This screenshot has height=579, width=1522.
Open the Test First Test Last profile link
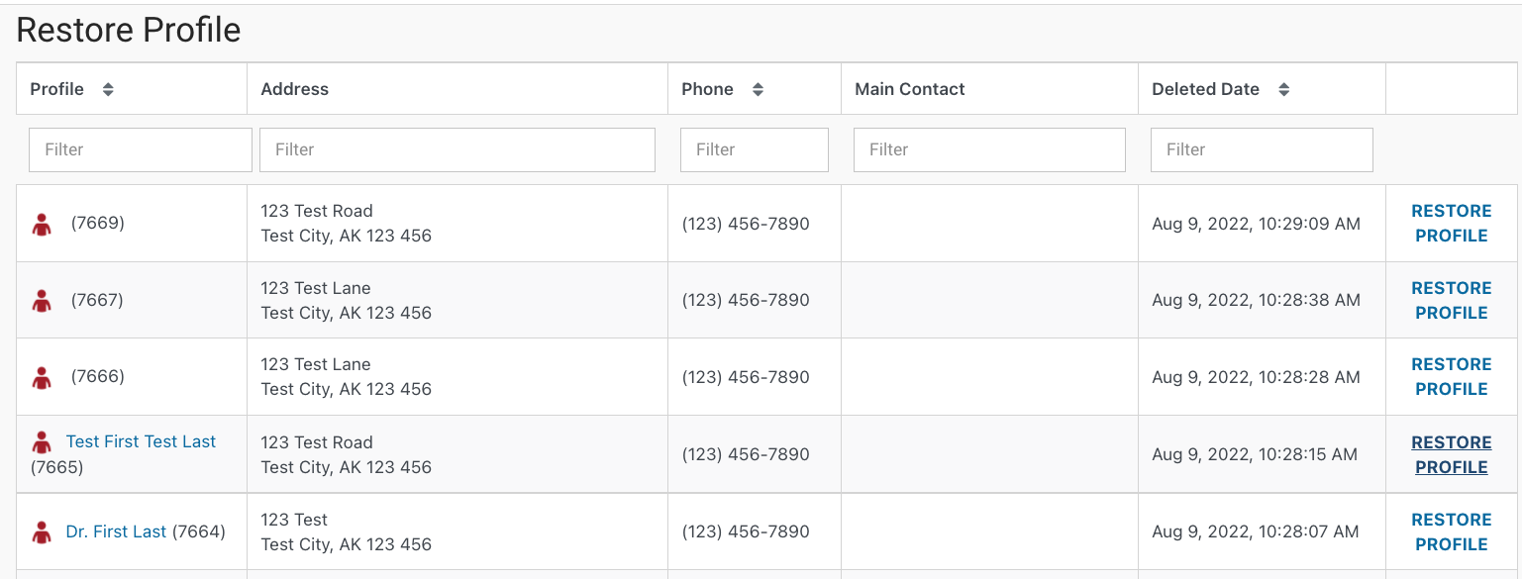[x=141, y=441]
